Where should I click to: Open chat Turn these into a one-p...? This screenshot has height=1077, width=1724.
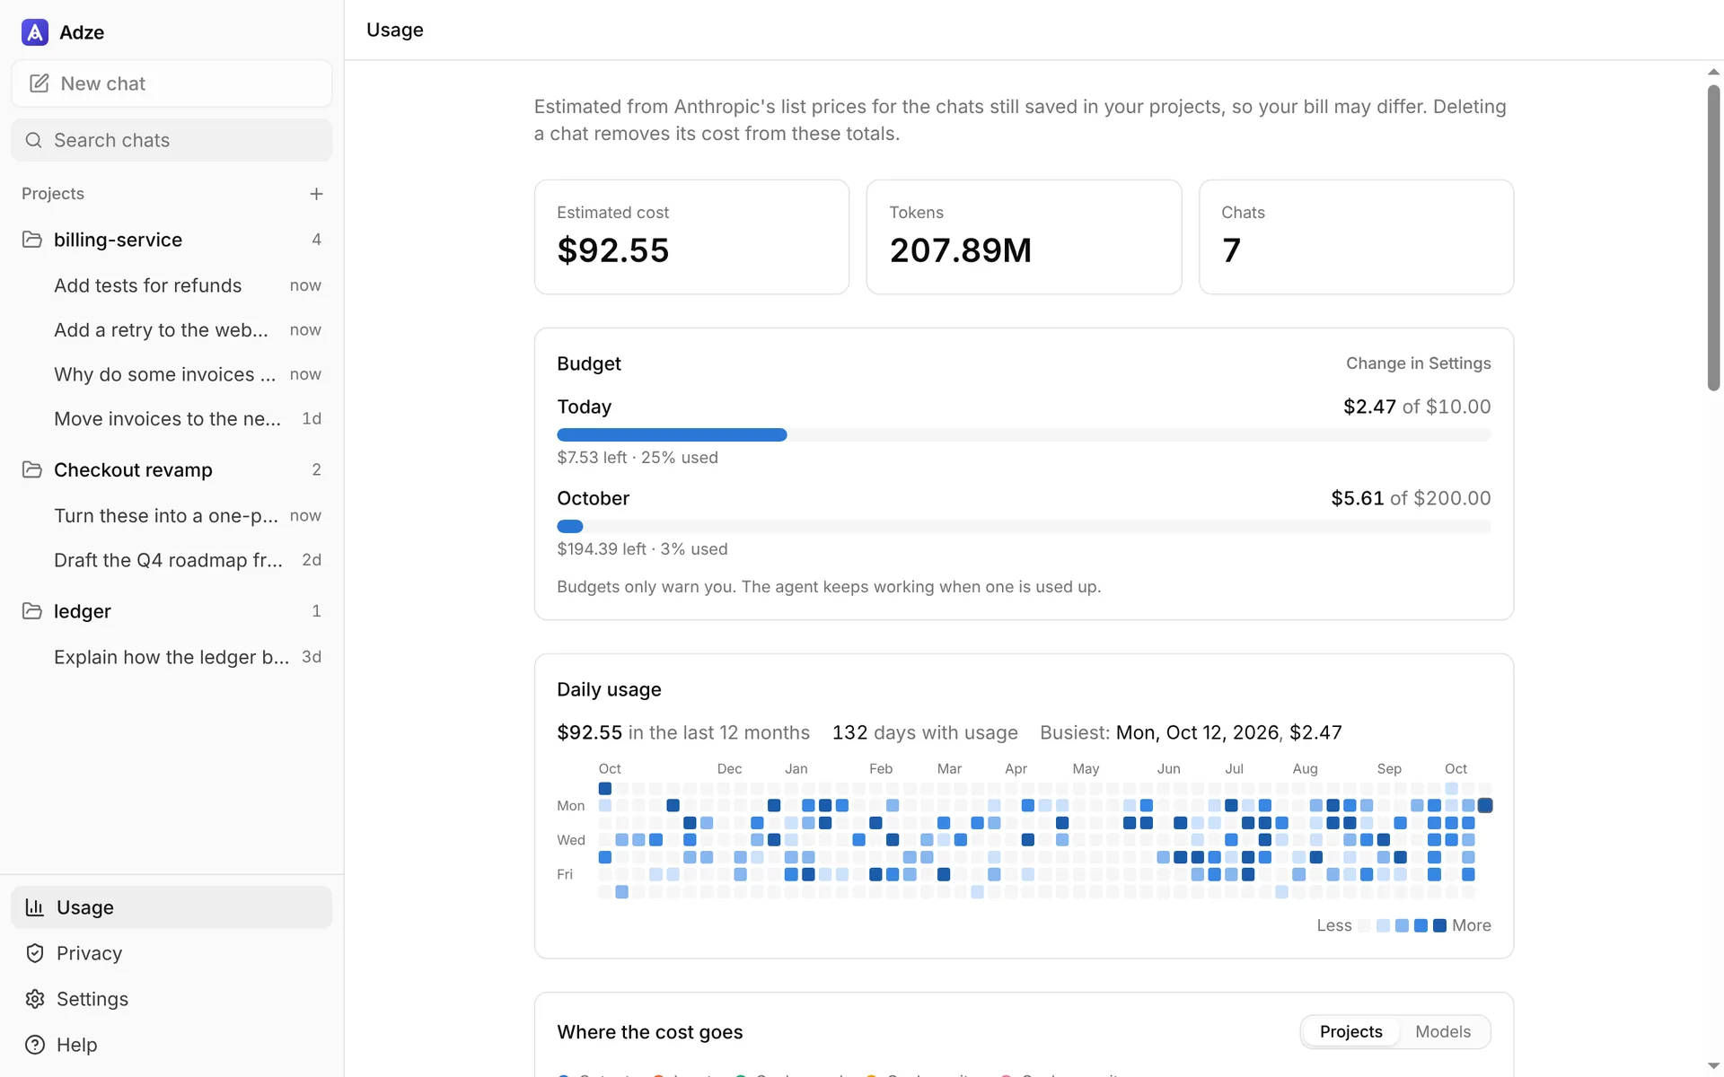coord(172,516)
